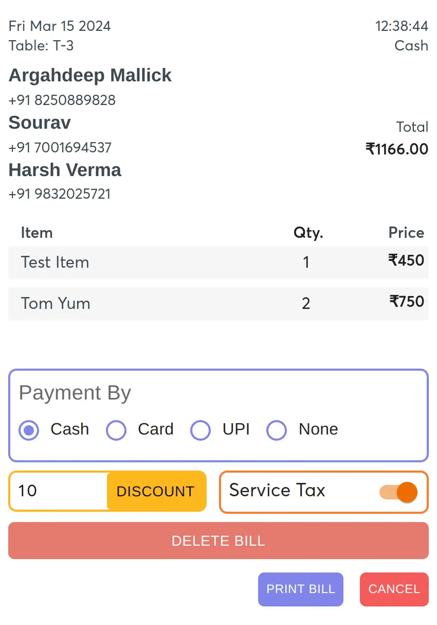Image resolution: width=437 pixels, height=625 pixels.
Task: Click the customer name Sourav
Action: (39, 123)
